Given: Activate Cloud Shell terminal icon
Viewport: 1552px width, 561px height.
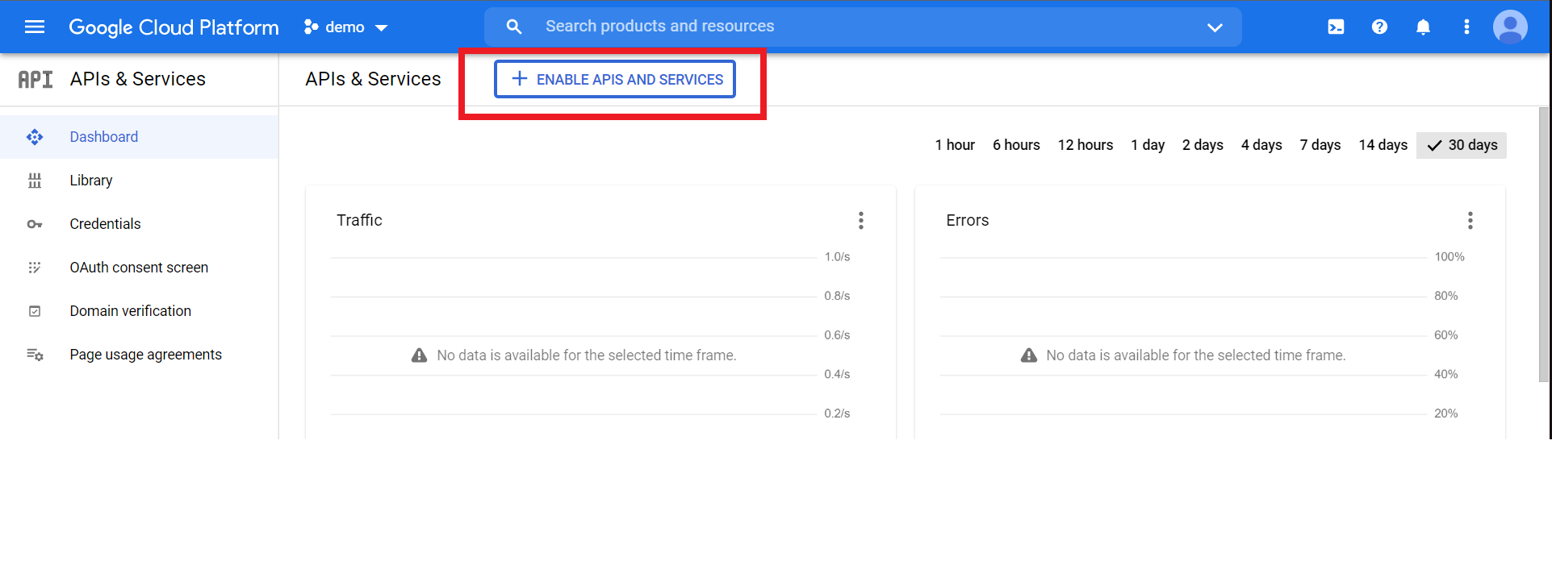Looking at the screenshot, I should point(1336,27).
